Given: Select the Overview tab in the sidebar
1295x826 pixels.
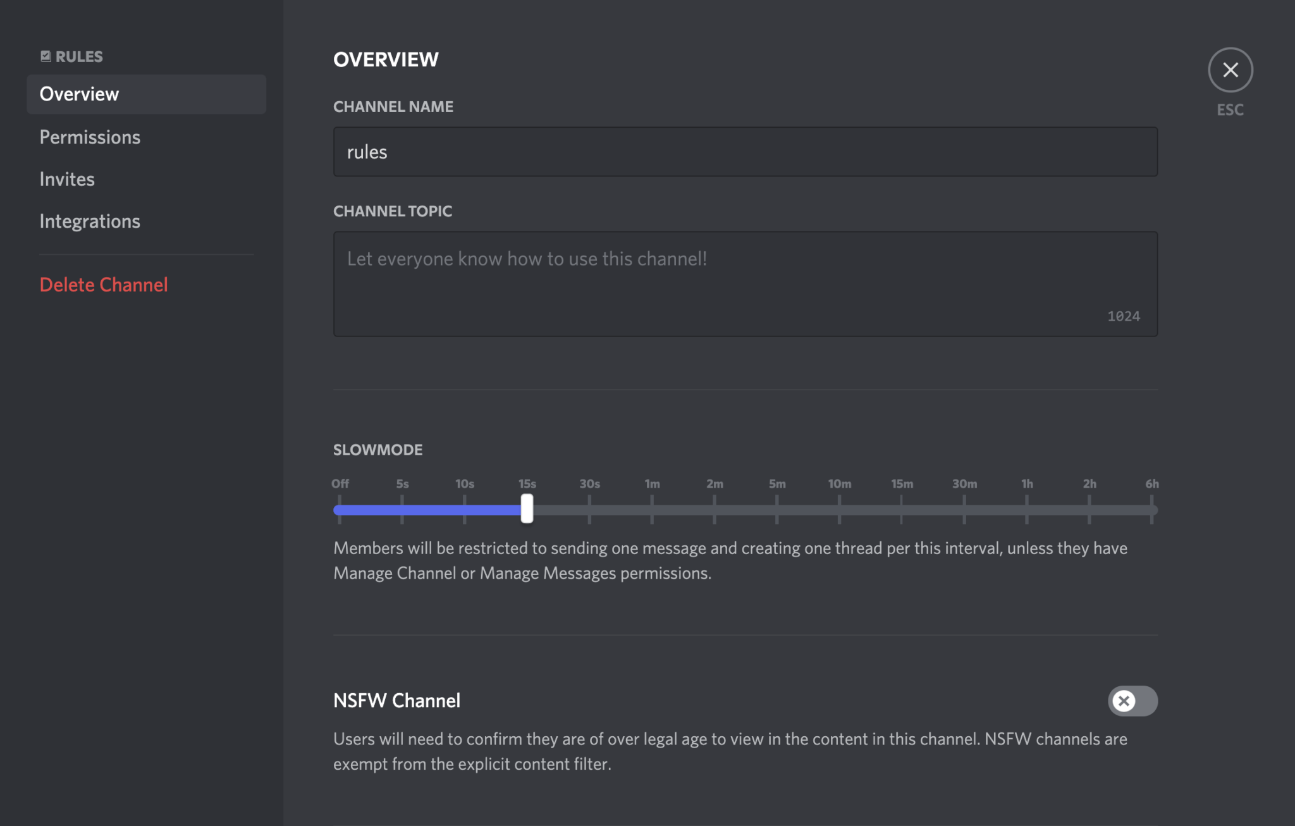Looking at the screenshot, I should click(x=79, y=94).
